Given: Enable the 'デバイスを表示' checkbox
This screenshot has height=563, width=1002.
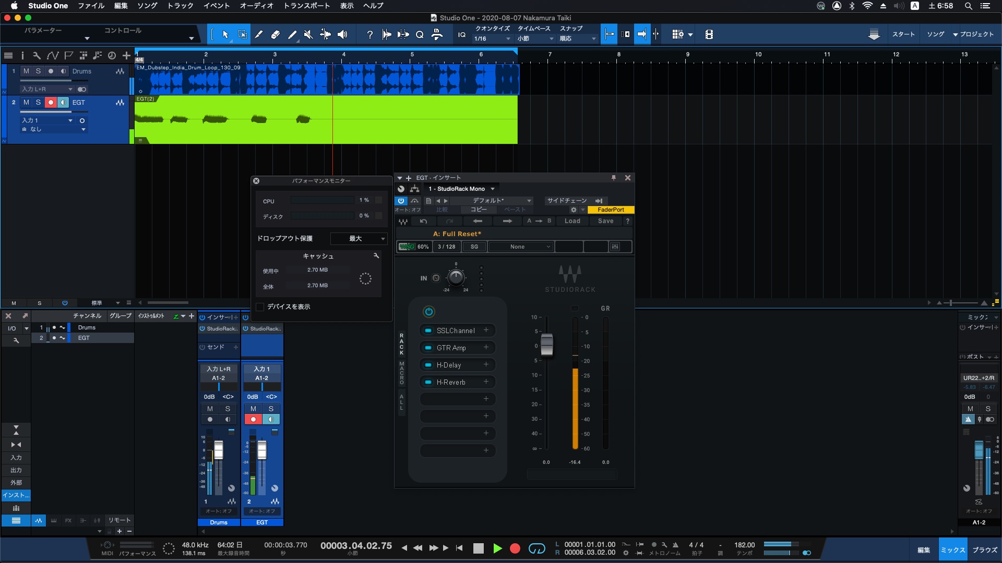Looking at the screenshot, I should pyautogui.click(x=260, y=307).
